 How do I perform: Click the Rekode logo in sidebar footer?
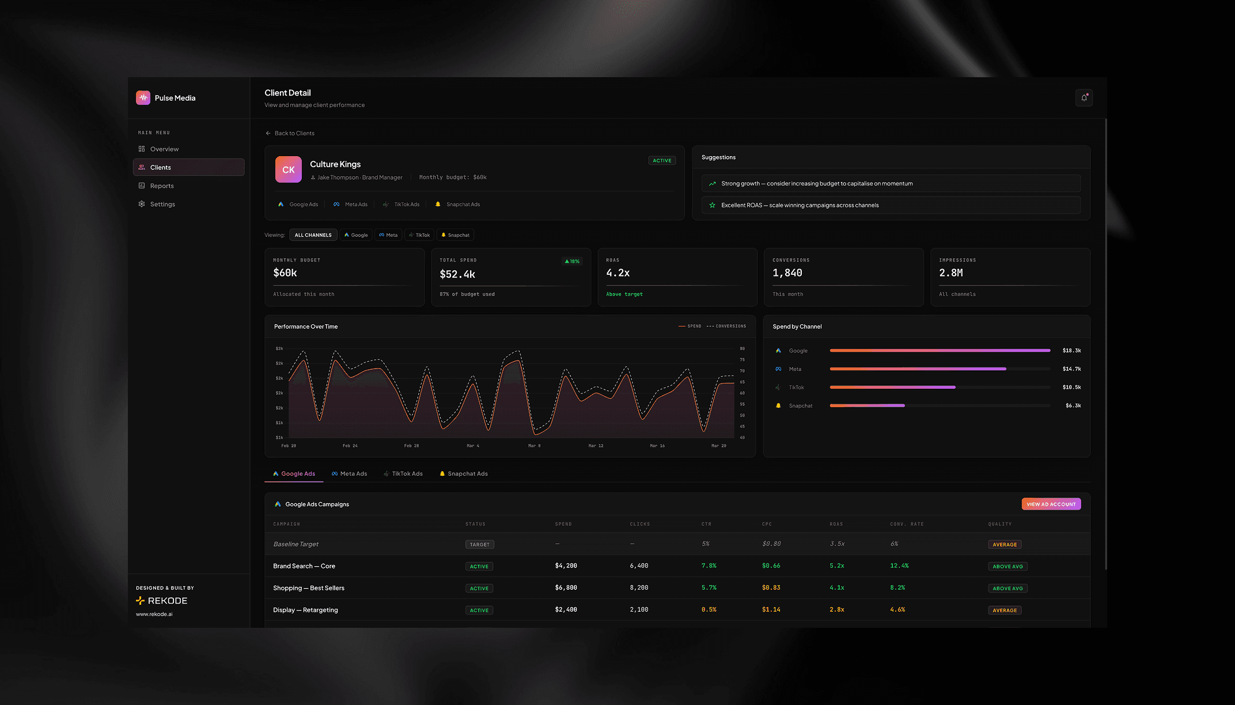(x=162, y=601)
